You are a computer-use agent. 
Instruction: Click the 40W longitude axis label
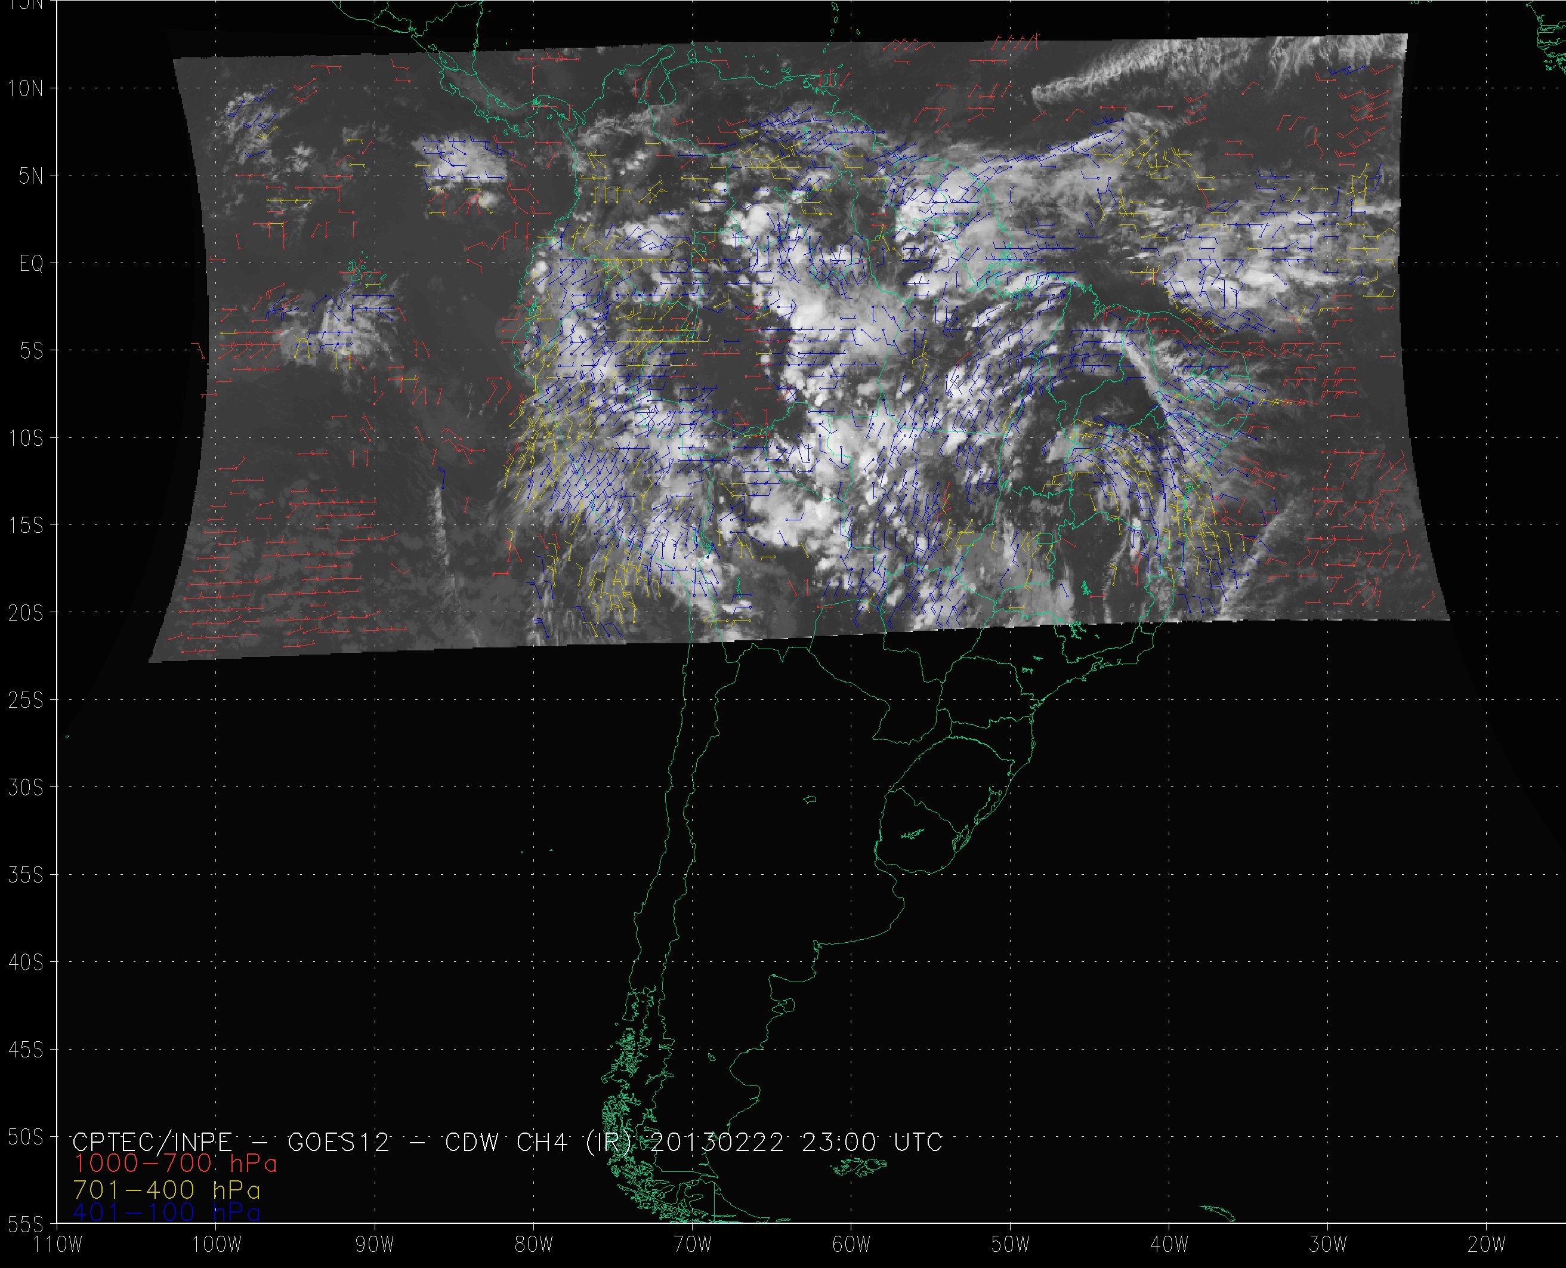pyautogui.click(x=1169, y=1245)
